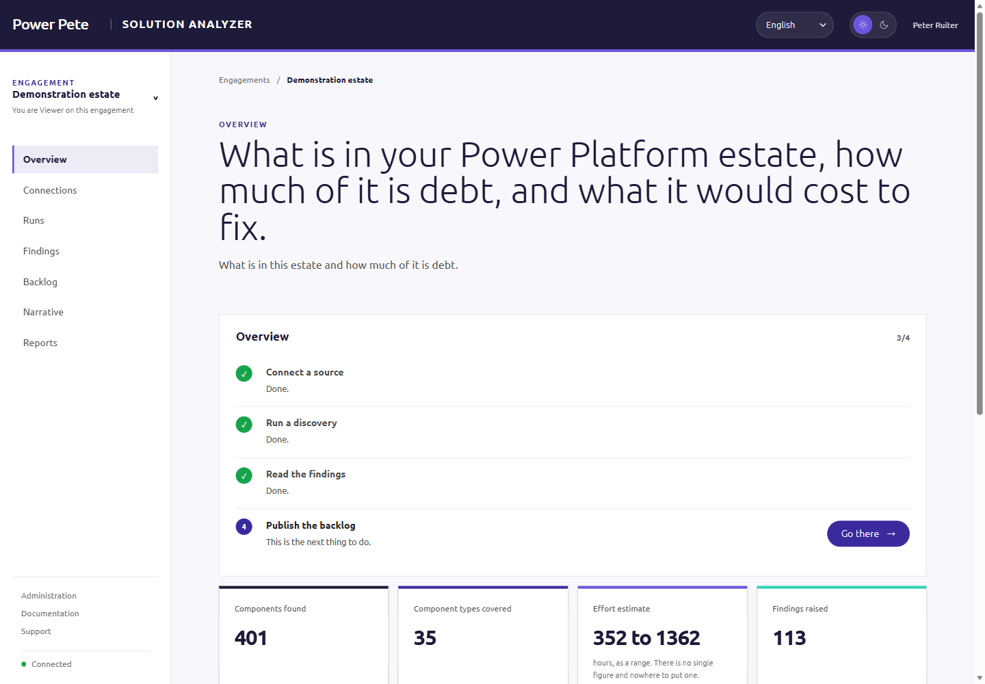Viewport: 985px width, 684px height.
Task: Go to Runs in the sidebar
Action: click(x=86, y=220)
